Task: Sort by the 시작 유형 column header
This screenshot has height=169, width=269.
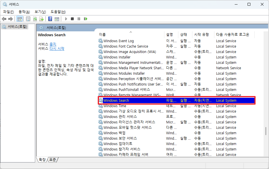Action: point(203,34)
